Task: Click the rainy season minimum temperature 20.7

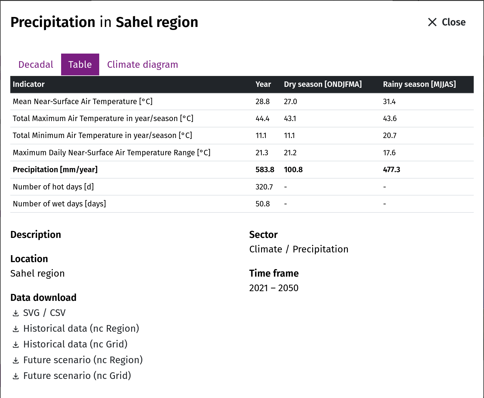Action: click(390, 135)
